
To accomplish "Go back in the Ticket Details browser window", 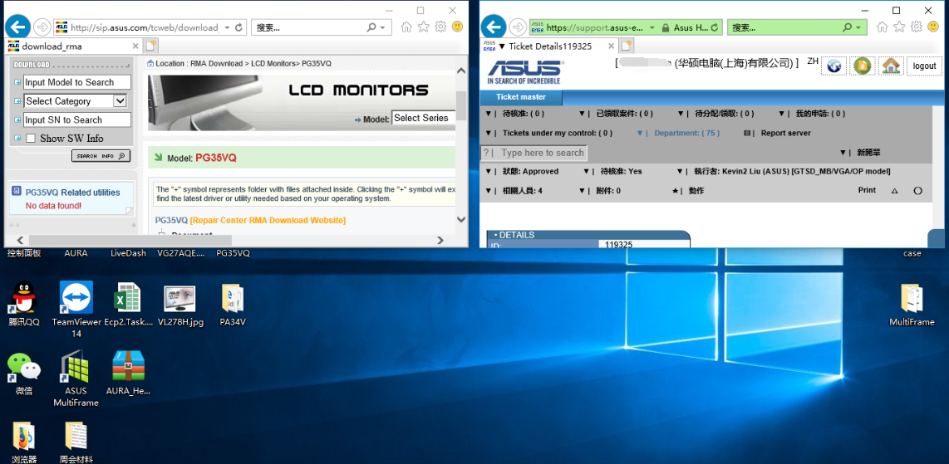I will (494, 27).
